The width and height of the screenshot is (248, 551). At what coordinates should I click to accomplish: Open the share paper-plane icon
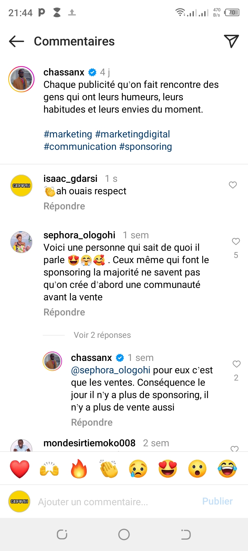[231, 41]
